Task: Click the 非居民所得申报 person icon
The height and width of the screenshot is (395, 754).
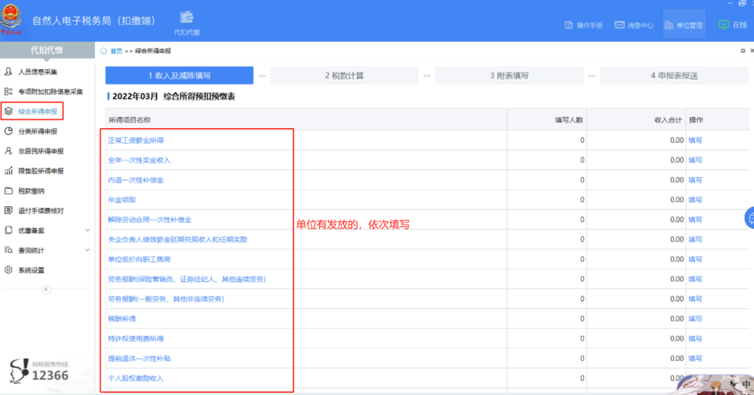Action: coord(8,150)
